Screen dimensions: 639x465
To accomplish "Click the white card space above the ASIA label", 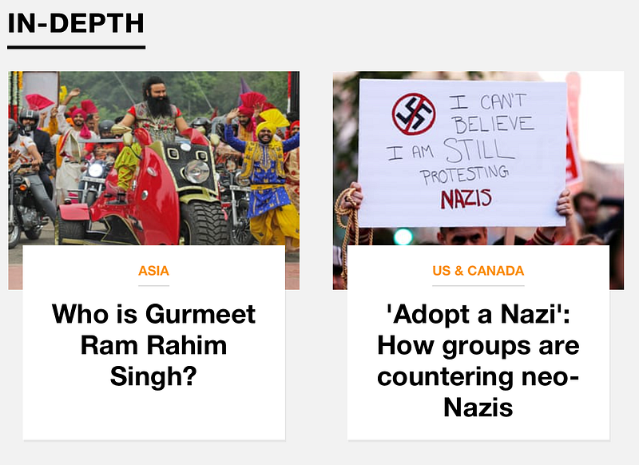I will (x=153, y=254).
